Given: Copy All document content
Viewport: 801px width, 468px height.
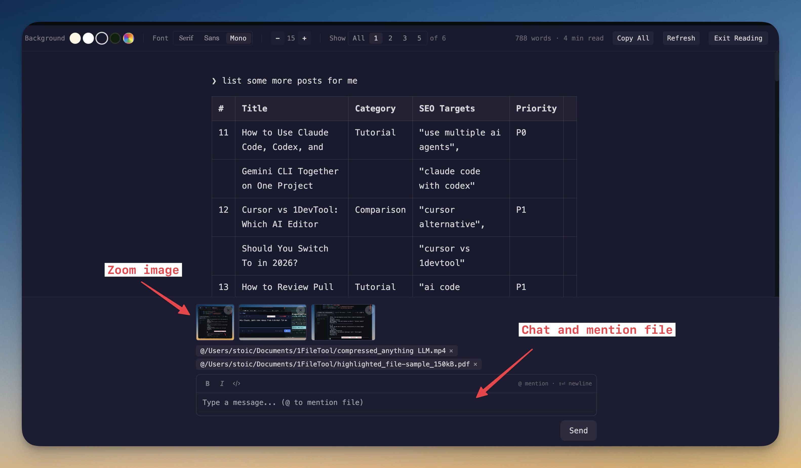Looking at the screenshot, I should click(633, 38).
